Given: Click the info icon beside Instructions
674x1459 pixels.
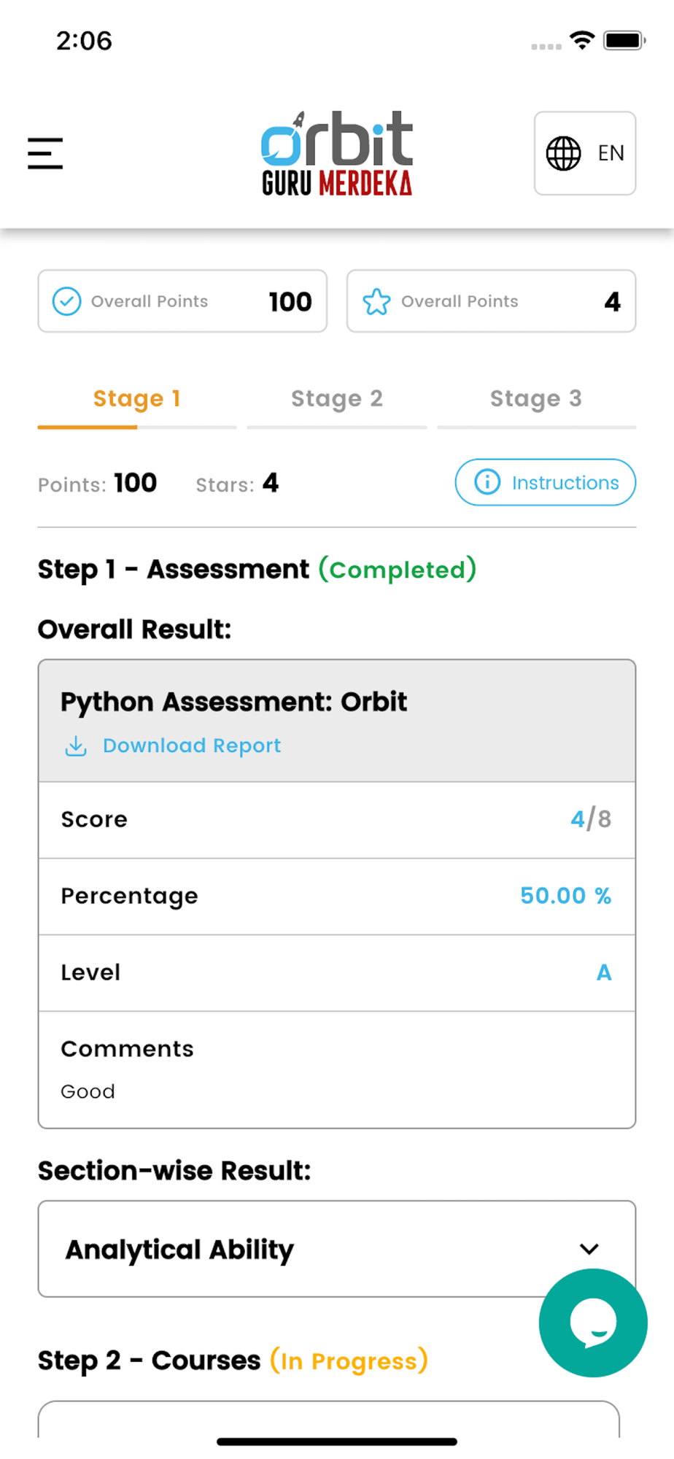Looking at the screenshot, I should coord(487,482).
